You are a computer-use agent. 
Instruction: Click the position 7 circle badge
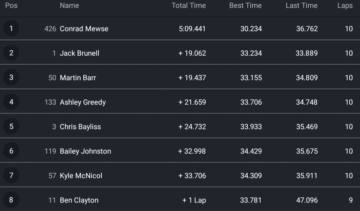coord(11,176)
